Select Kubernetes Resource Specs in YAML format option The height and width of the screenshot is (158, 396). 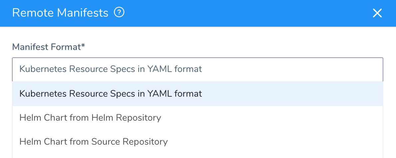(197, 94)
